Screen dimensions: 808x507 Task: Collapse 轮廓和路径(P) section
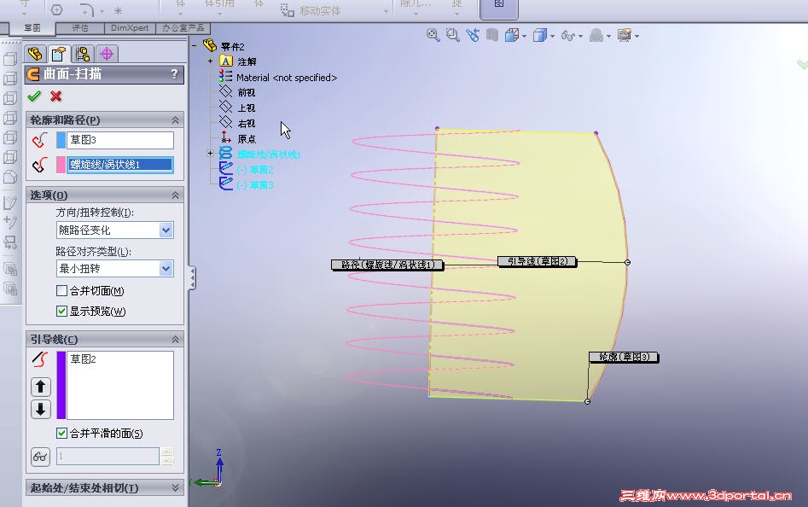(x=175, y=120)
